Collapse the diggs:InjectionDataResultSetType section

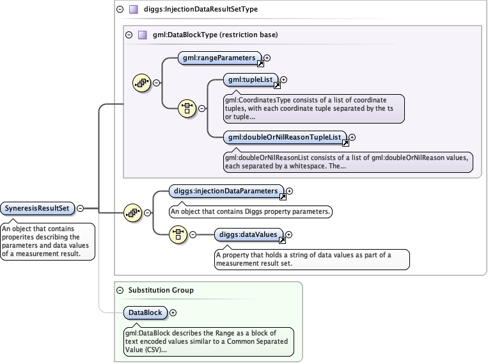[x=120, y=10]
